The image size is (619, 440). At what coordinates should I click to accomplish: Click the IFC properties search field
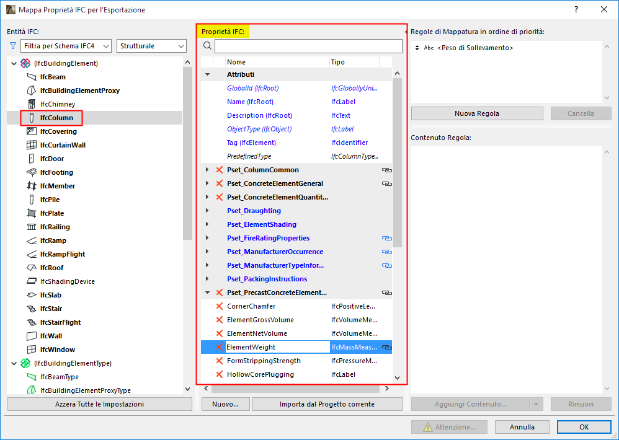[x=308, y=46]
